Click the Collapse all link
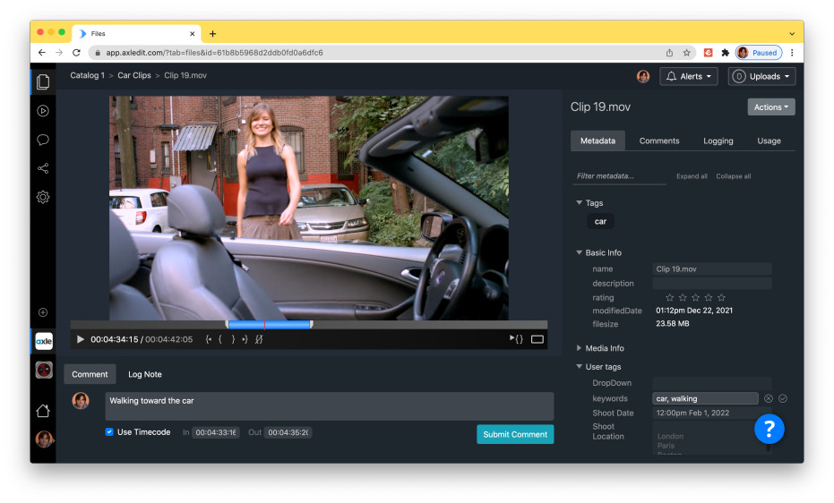 coord(733,176)
